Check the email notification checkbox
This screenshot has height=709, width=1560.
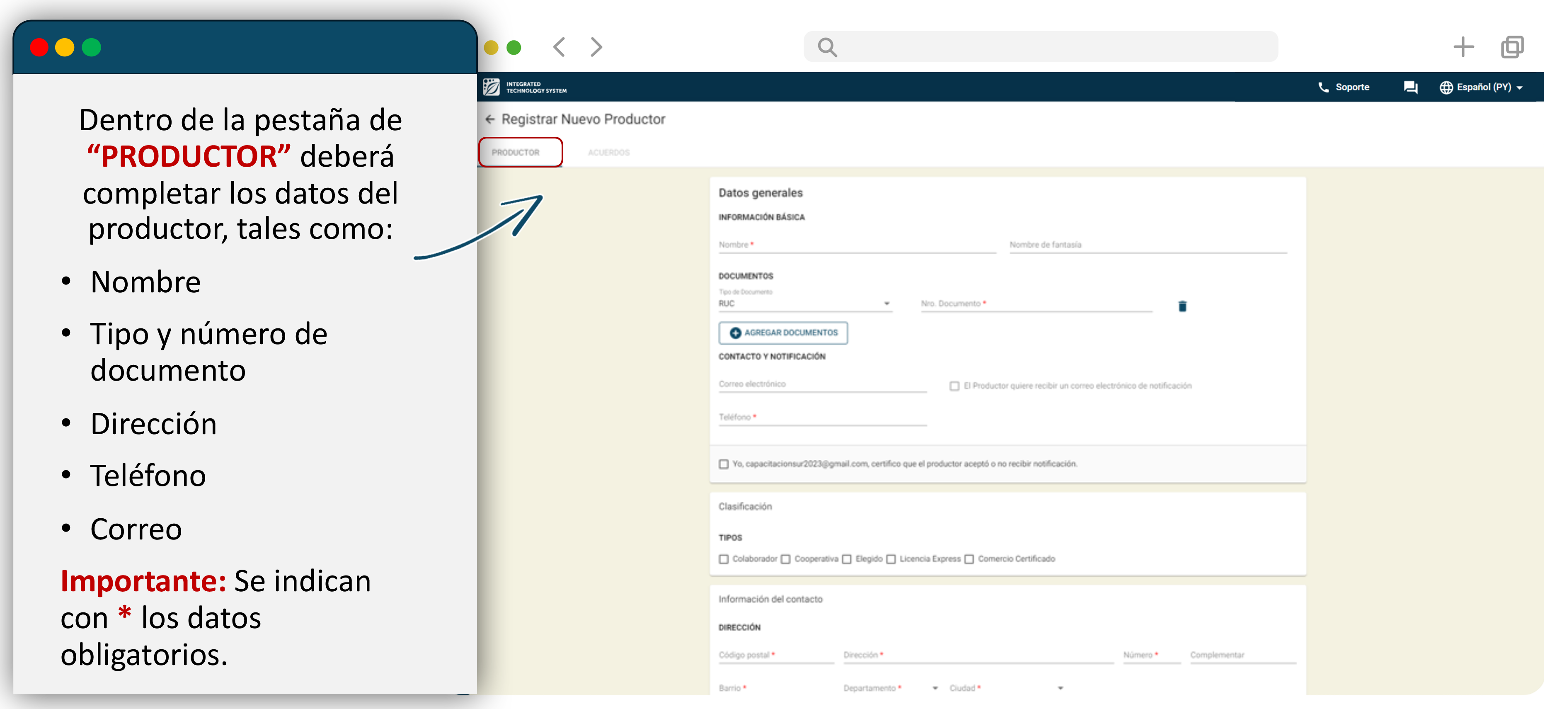click(x=954, y=386)
